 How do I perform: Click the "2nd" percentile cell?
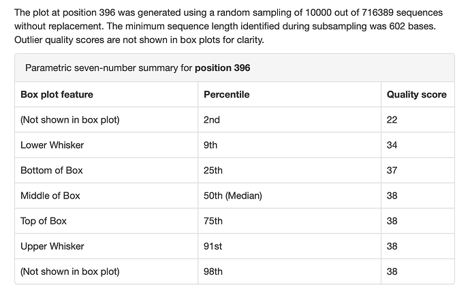[212, 120]
